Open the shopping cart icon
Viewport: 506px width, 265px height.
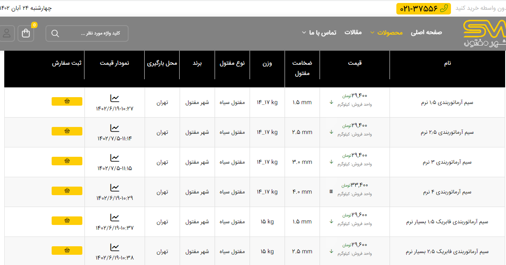[x=26, y=33]
